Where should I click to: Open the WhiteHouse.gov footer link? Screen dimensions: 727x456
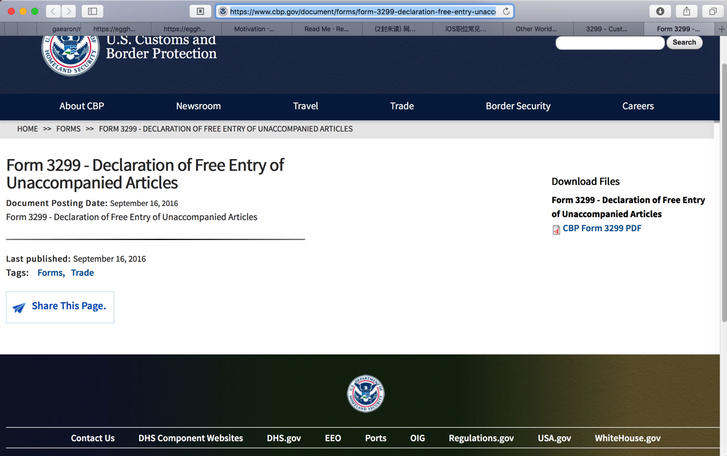point(628,438)
